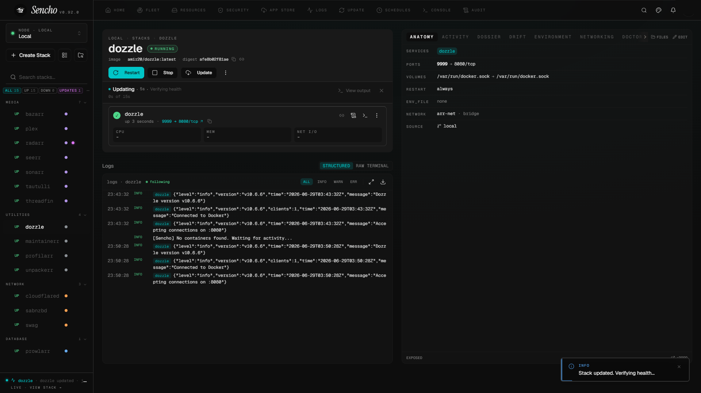This screenshot has height=393, width=701.
Task: Click link icon next to digest
Action: [242, 59]
